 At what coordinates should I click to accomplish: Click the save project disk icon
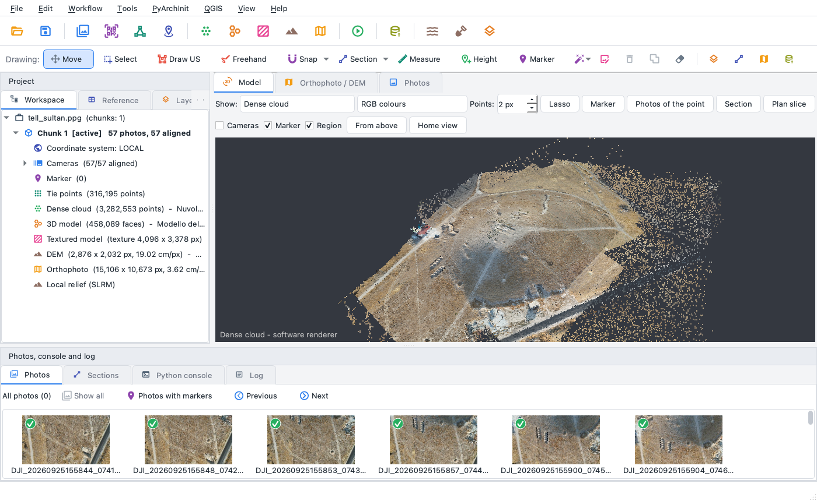pyautogui.click(x=46, y=31)
